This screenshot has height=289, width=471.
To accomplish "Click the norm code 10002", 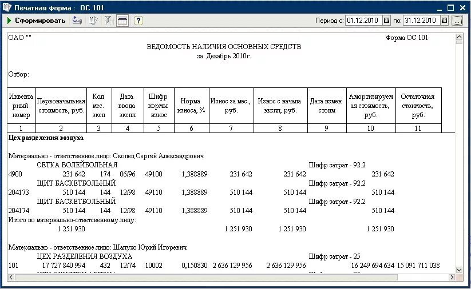I will pyautogui.click(x=153, y=266).
